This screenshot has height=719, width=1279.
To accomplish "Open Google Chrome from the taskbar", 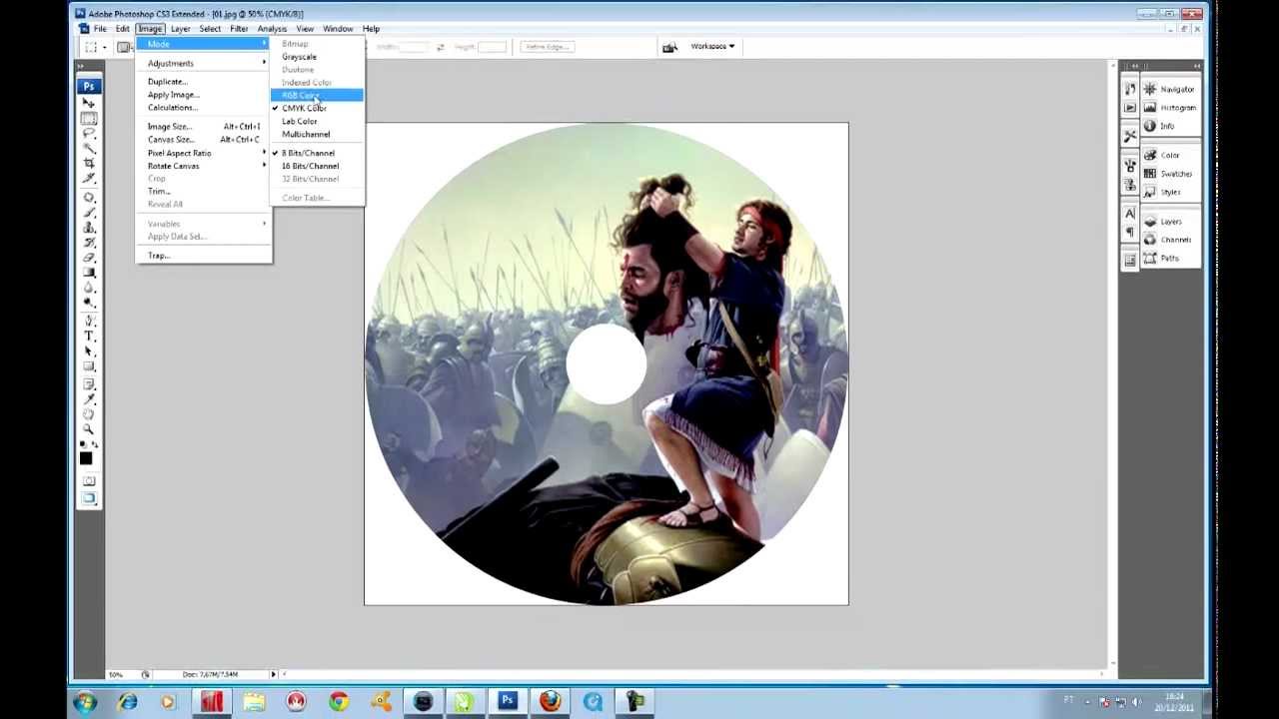I will (x=339, y=701).
